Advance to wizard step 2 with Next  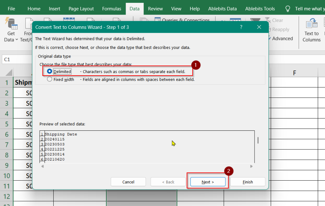208,182
